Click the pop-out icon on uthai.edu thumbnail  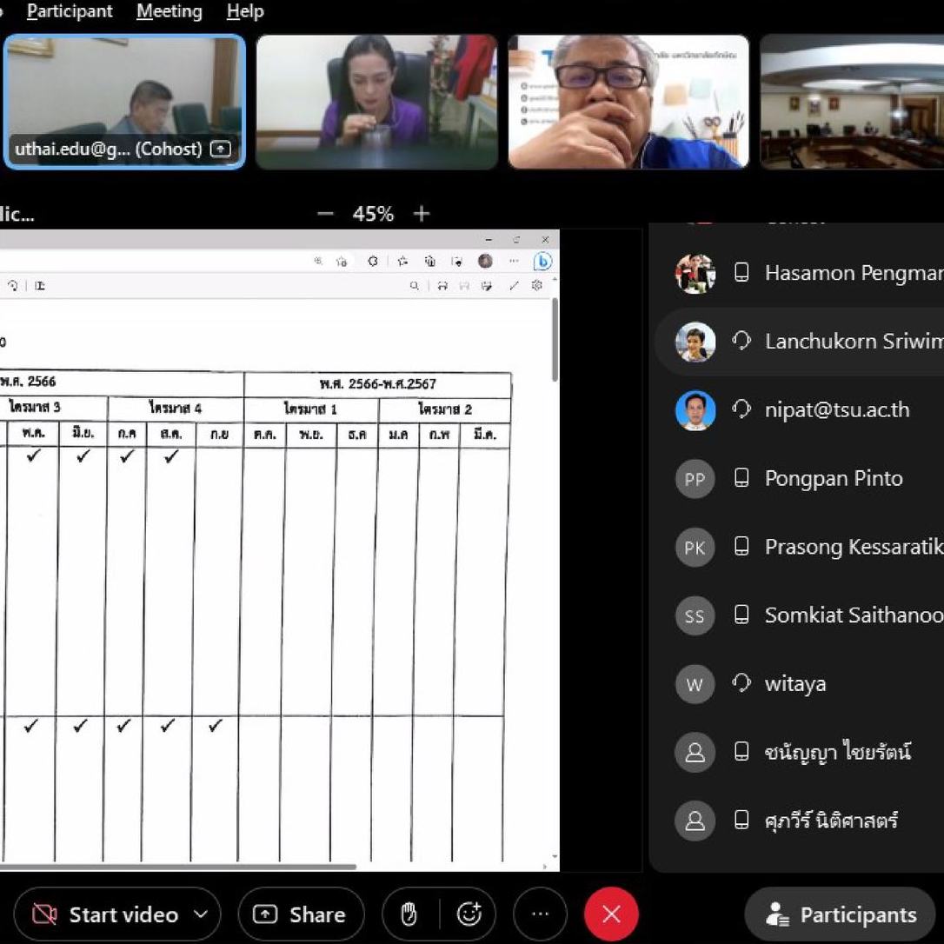(x=220, y=149)
